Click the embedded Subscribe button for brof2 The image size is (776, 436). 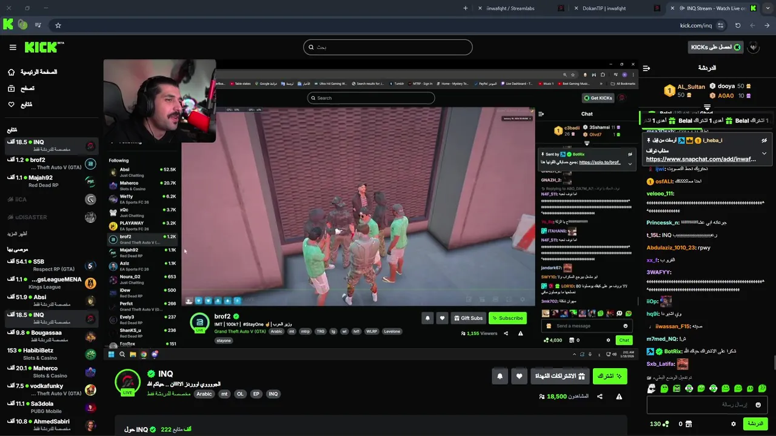[507, 318]
